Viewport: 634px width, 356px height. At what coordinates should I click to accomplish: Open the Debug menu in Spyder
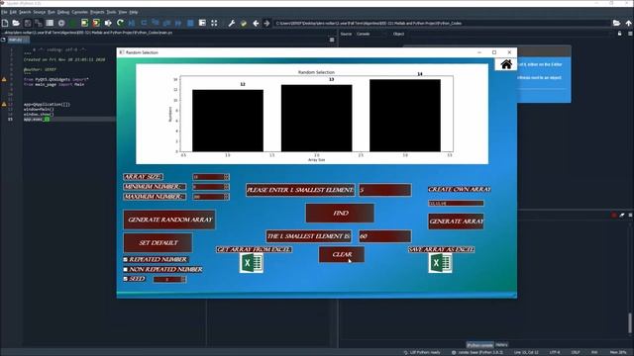click(x=63, y=12)
